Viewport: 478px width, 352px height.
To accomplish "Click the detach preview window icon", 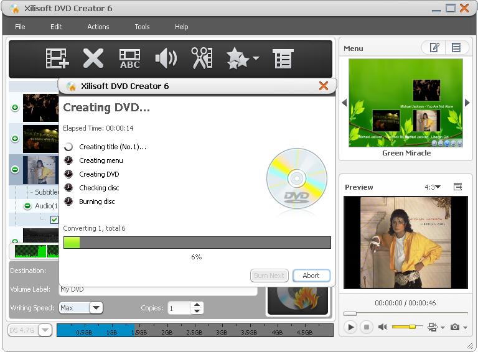I will (458, 187).
